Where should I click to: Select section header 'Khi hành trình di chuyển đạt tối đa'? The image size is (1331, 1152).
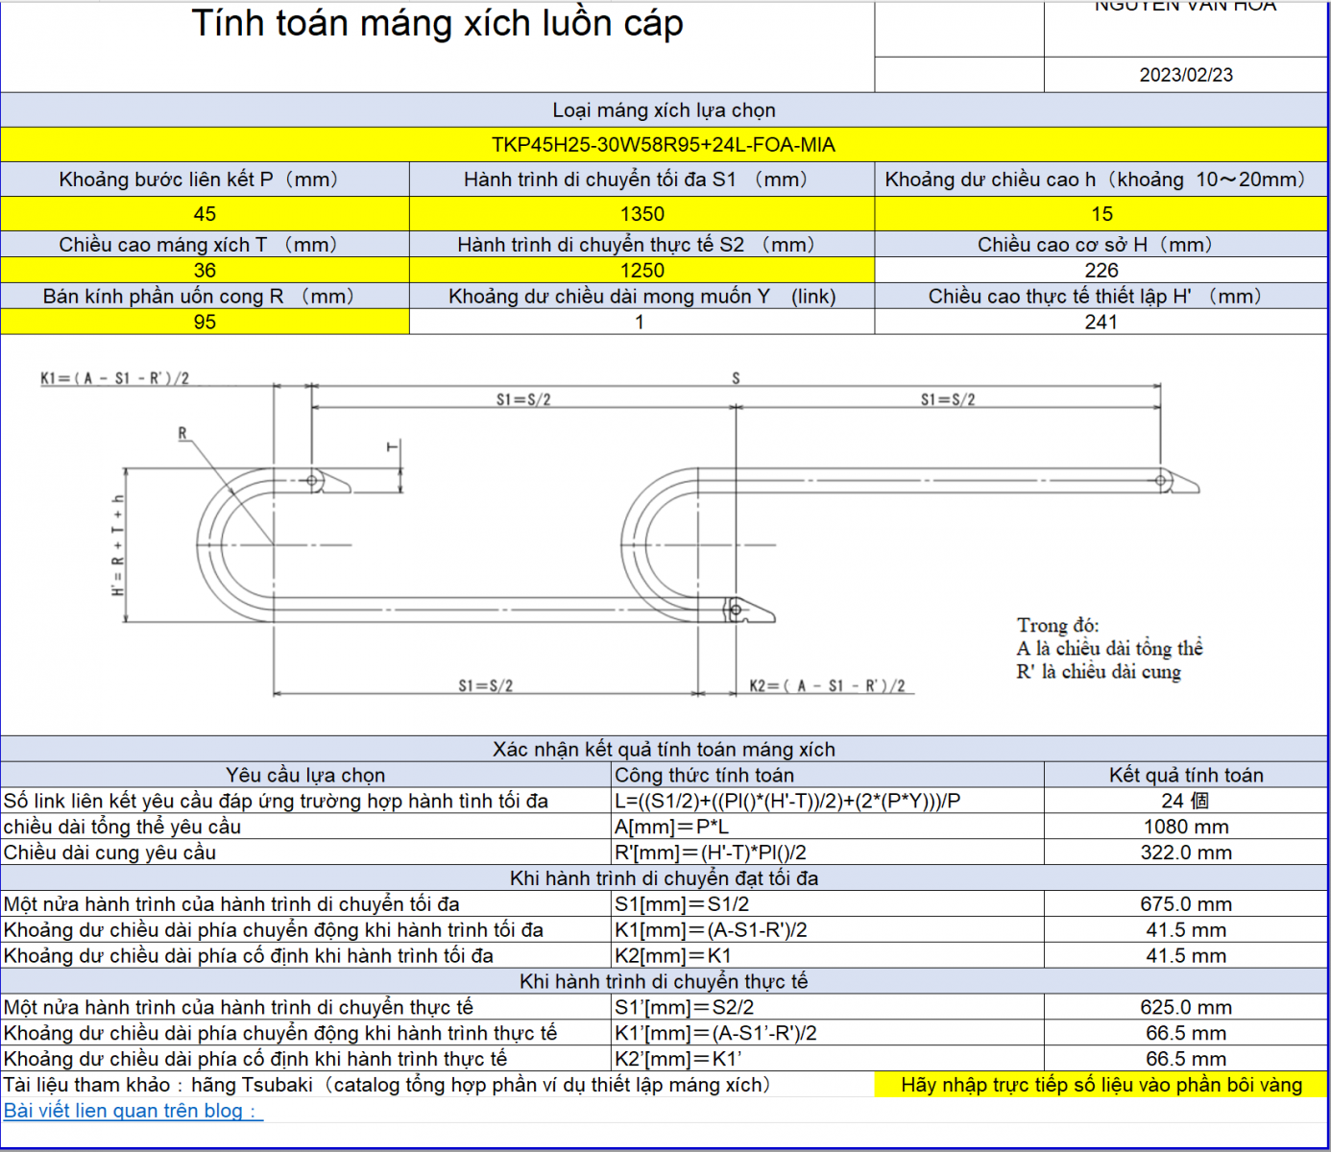[x=664, y=878]
